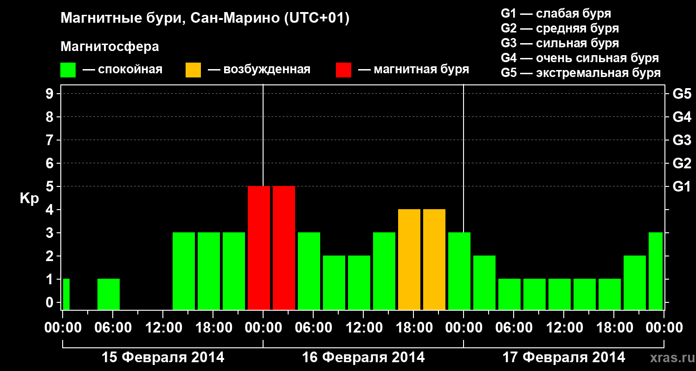Viewport: 696px width, 371px height.
Task: Click the '— спокойная' legend label
Action: click(x=122, y=70)
